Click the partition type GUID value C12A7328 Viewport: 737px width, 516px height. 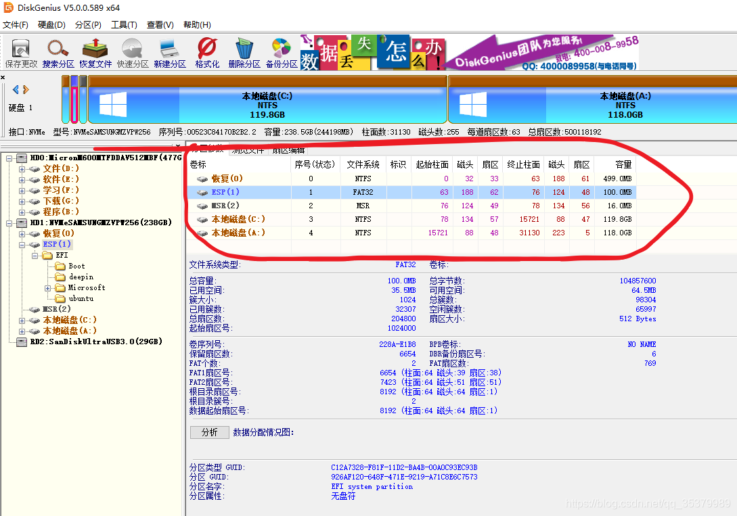pyautogui.click(x=404, y=467)
